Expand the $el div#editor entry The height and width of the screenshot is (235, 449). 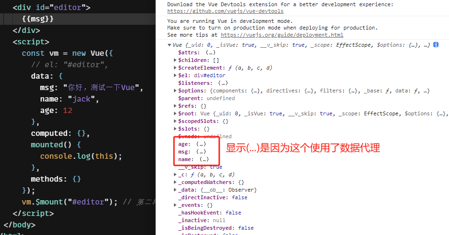[x=175, y=75]
